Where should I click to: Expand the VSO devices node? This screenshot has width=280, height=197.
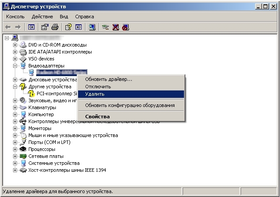point(15,59)
